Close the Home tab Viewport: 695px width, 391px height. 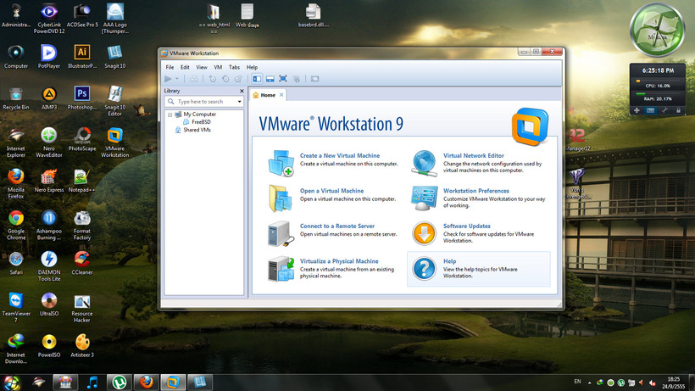281,95
